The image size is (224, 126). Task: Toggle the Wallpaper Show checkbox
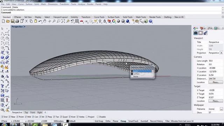210,112
